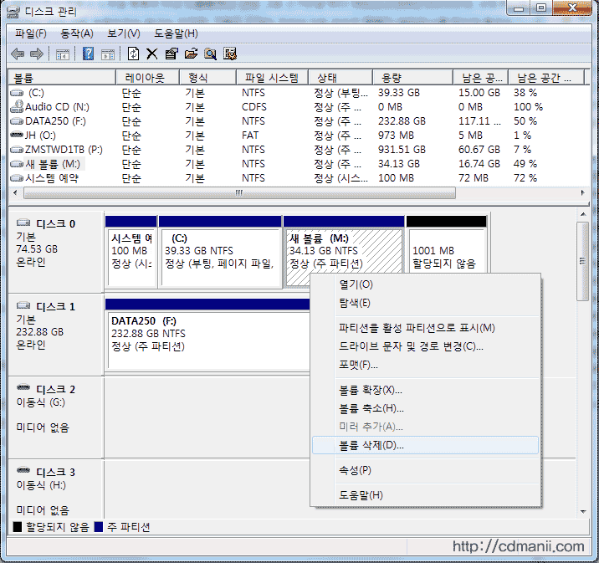Image resolution: width=599 pixels, height=563 pixels.
Task: Sort by the 파일 시스템 column header
Action: pyautogui.click(x=272, y=78)
